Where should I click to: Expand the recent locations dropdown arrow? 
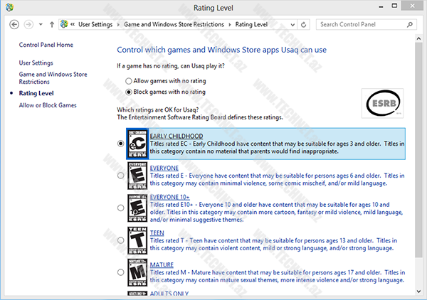41,24
